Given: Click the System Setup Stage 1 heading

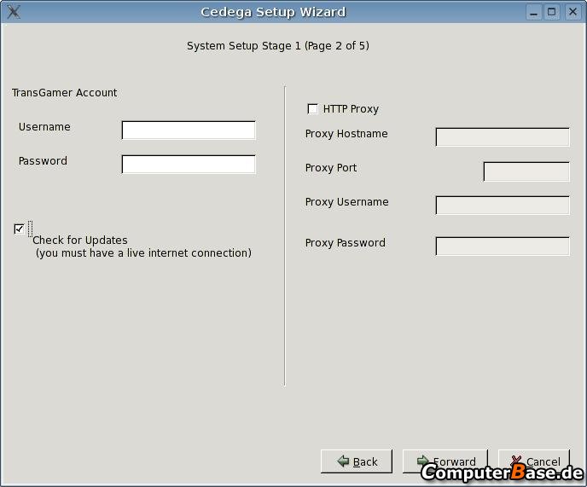Looking at the screenshot, I should coord(278,46).
